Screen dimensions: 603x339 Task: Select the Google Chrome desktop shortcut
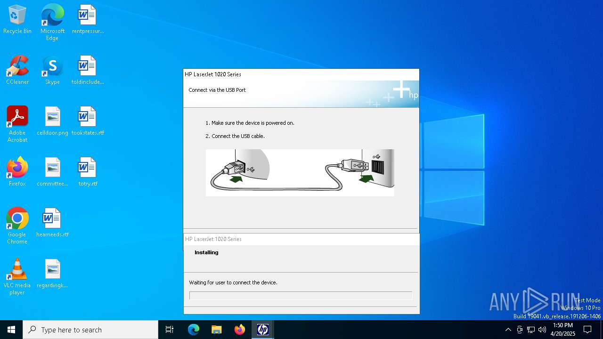pyautogui.click(x=17, y=226)
